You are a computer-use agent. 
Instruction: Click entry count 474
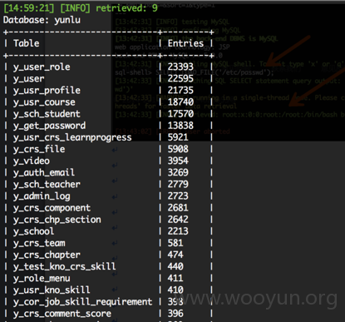(x=175, y=255)
